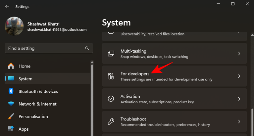Click the Find a setting search box
Viewport: 254px width, 136px height.
(x=44, y=48)
